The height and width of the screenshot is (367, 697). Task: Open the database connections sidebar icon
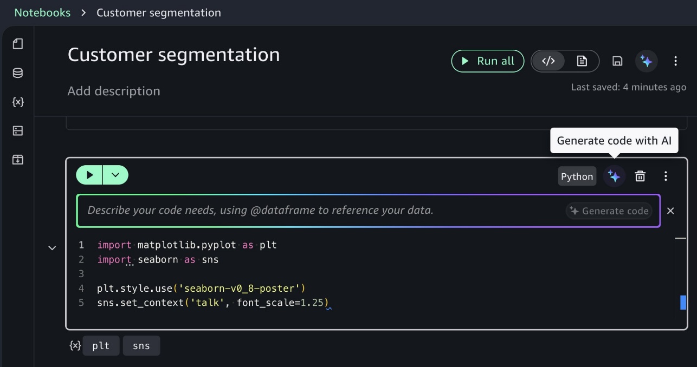[18, 73]
